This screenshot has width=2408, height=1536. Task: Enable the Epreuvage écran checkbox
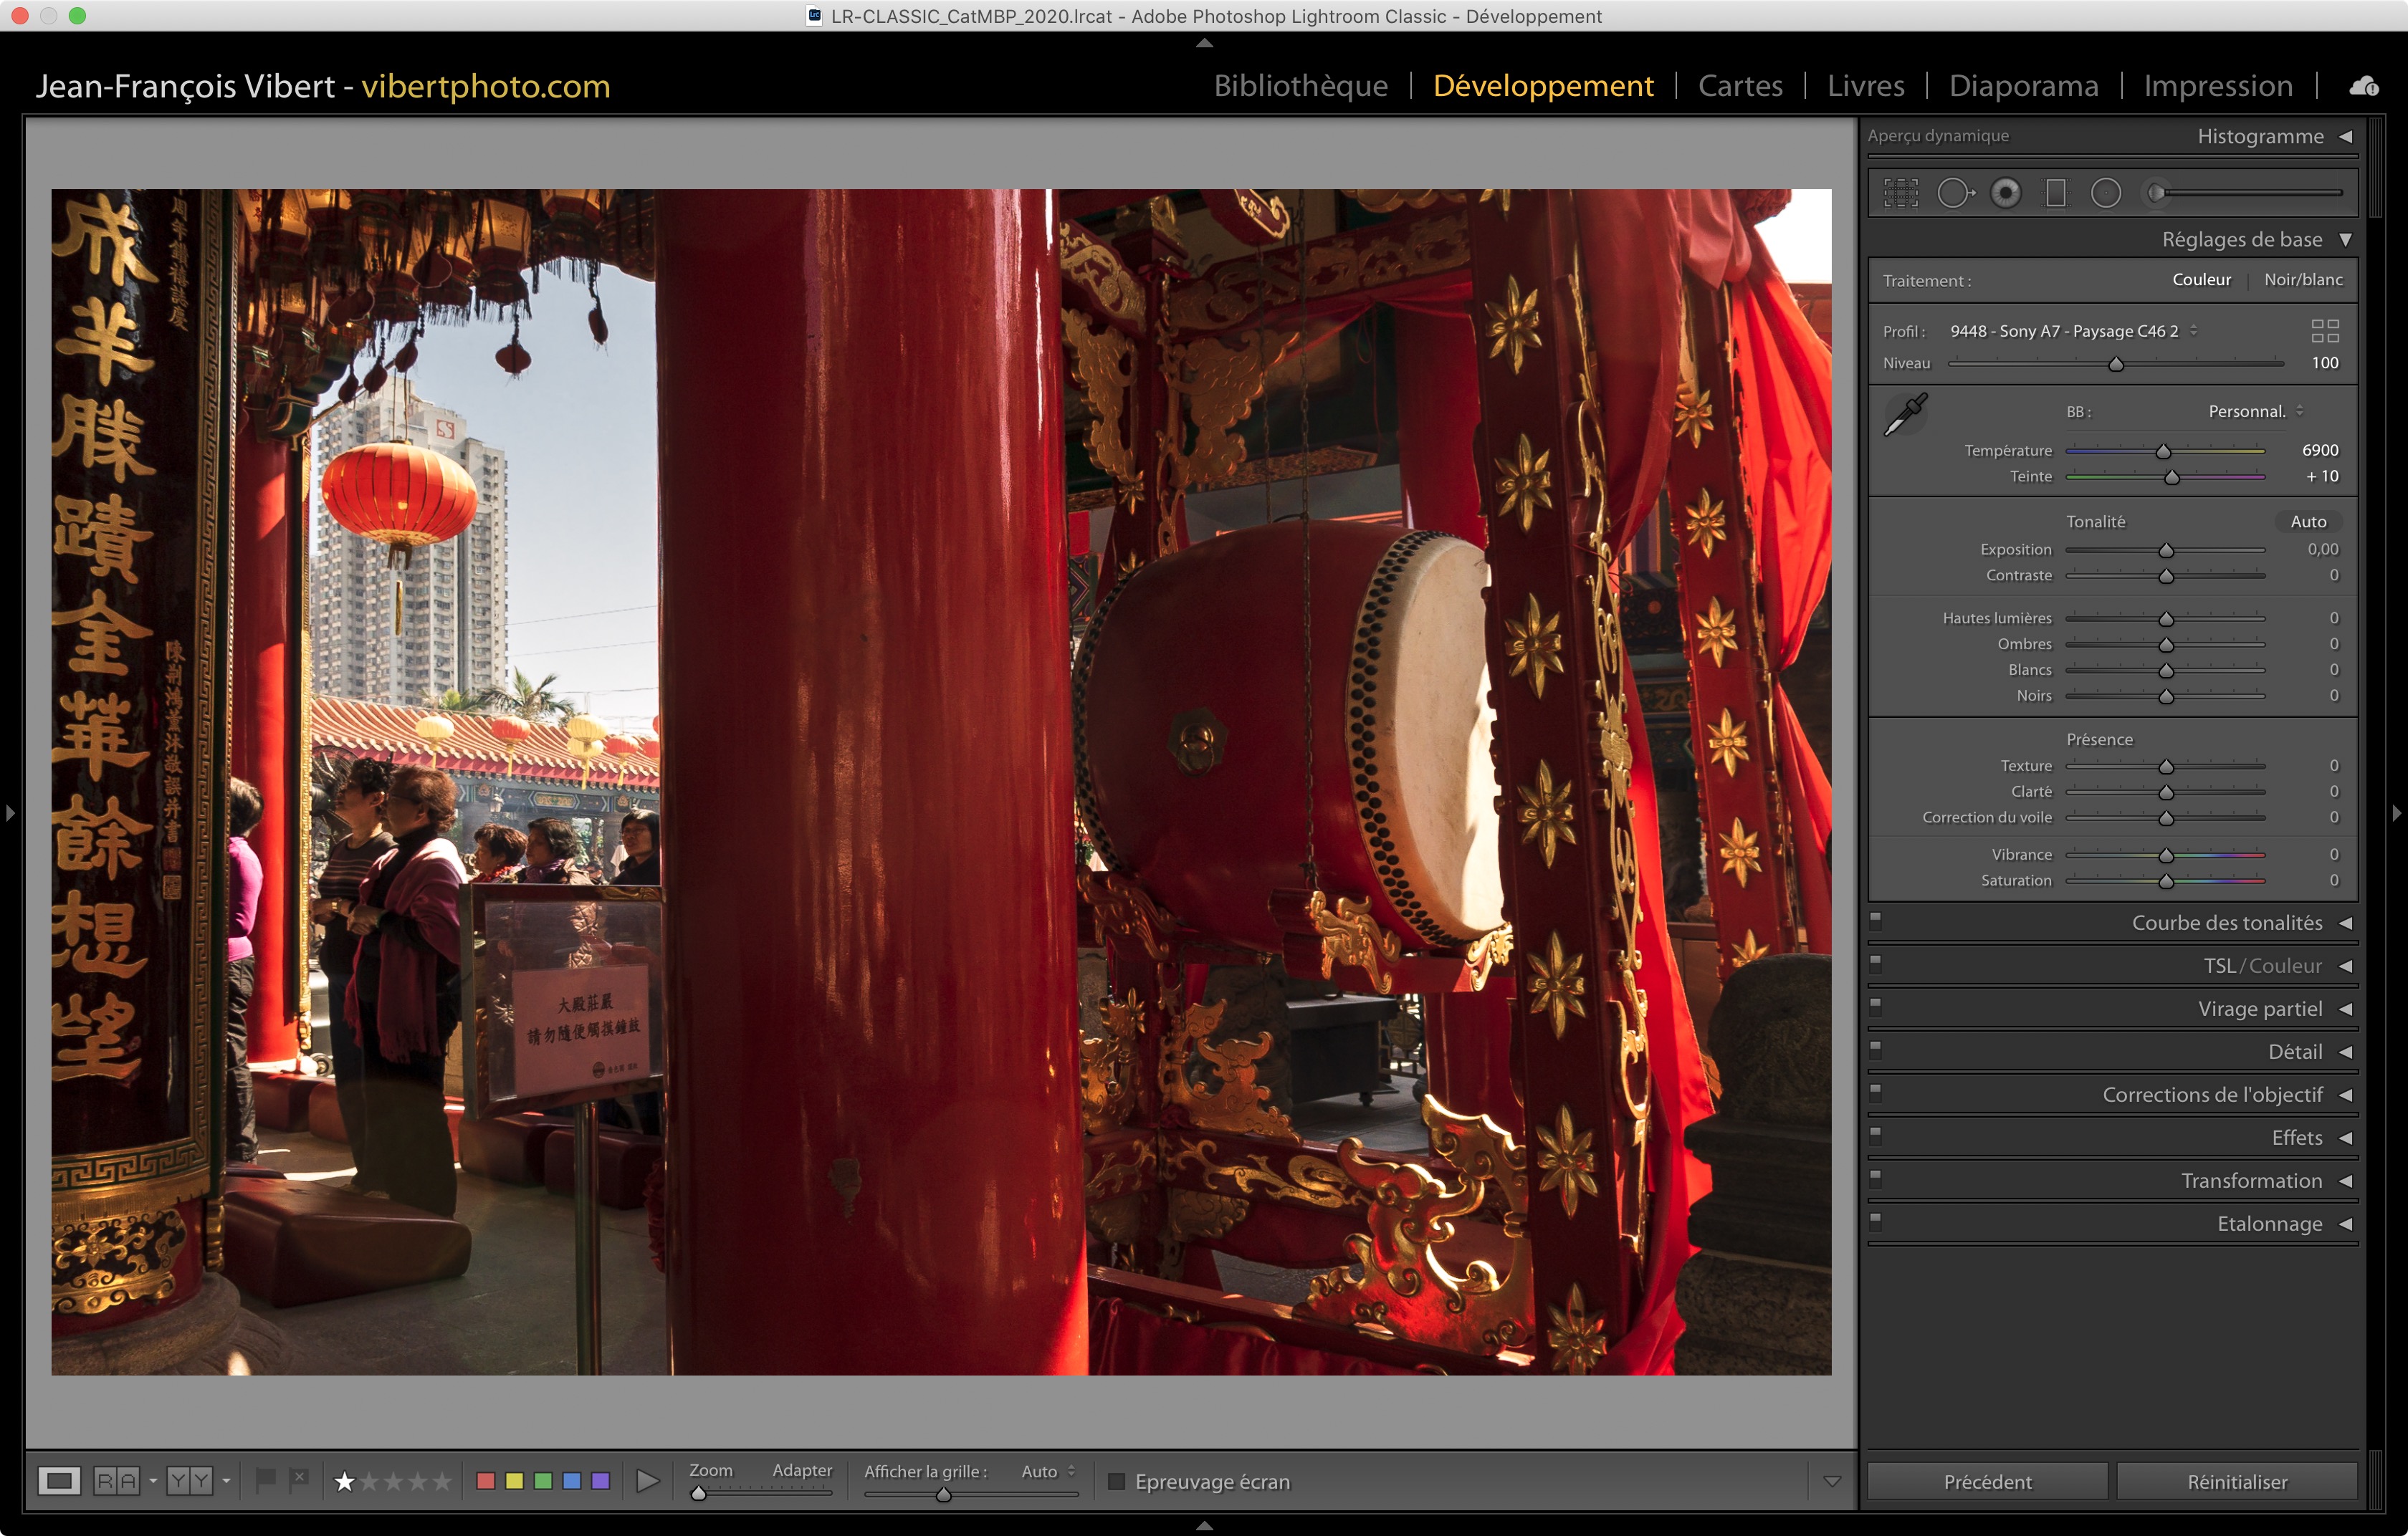(x=1116, y=1481)
